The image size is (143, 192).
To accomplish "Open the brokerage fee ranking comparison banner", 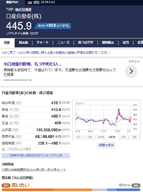I will (36, 156).
